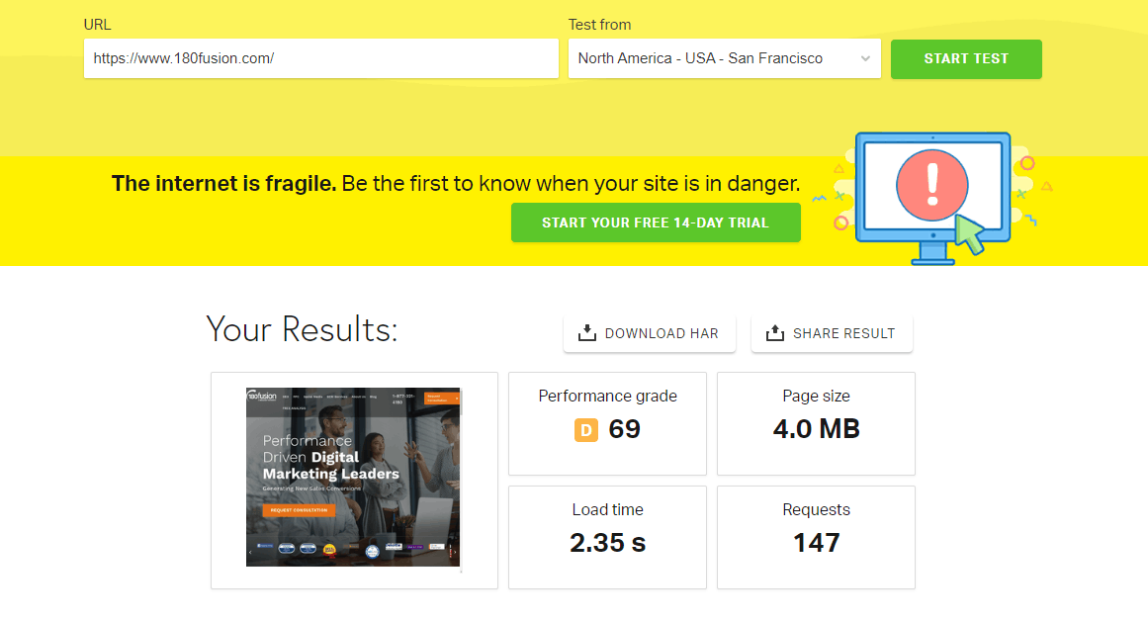The height and width of the screenshot is (622, 1148).
Task: Start your free 14-day trial
Action: 656,222
